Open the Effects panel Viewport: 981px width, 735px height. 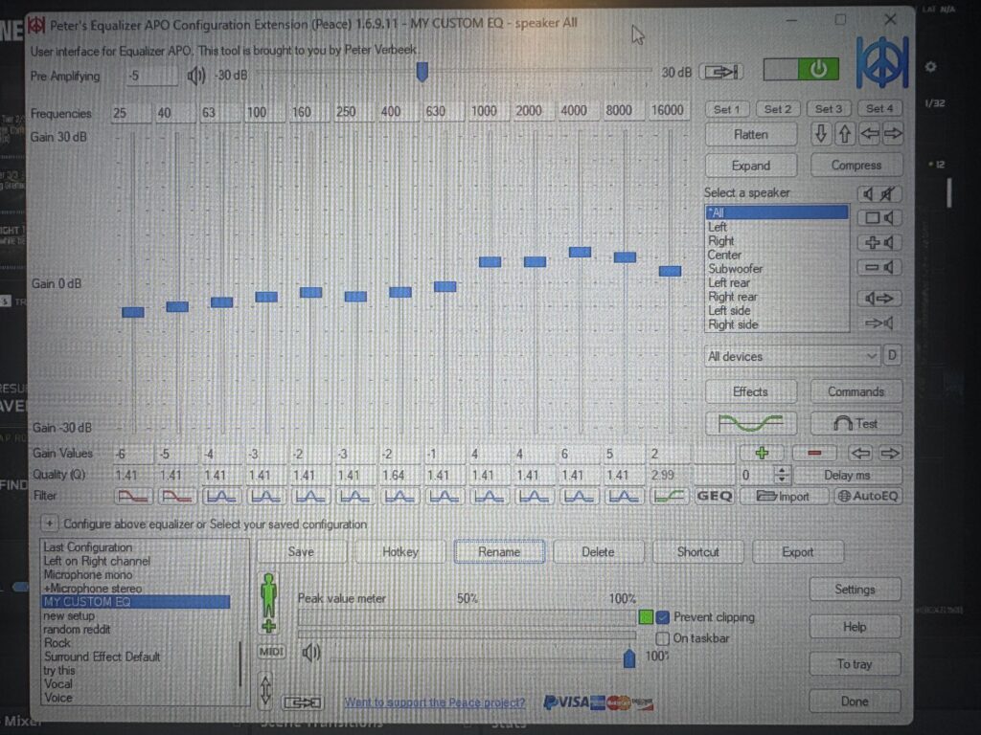tap(751, 391)
